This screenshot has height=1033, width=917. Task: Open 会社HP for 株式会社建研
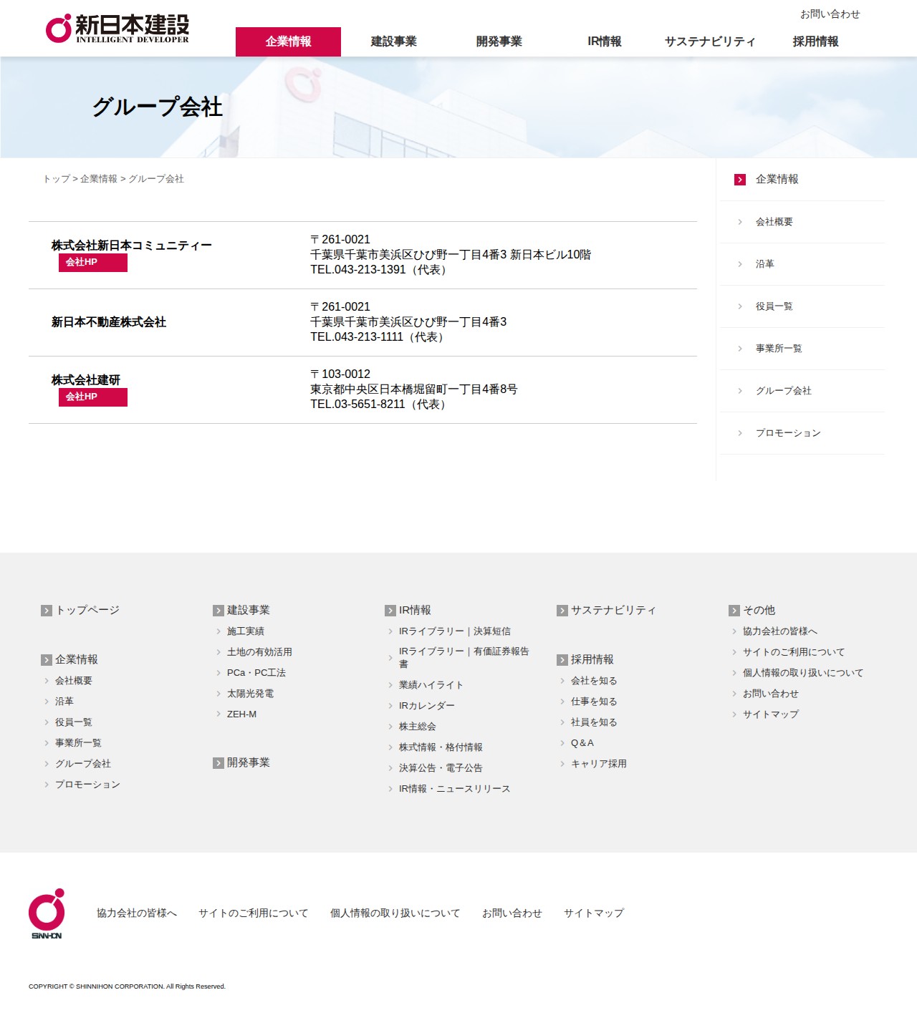[93, 397]
